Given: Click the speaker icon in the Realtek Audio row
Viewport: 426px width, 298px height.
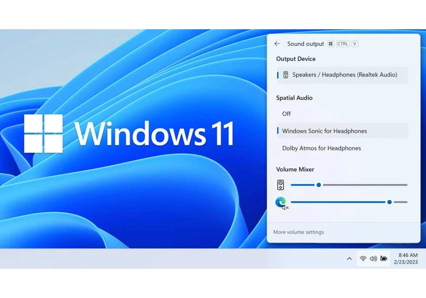Looking at the screenshot, I should tap(285, 75).
